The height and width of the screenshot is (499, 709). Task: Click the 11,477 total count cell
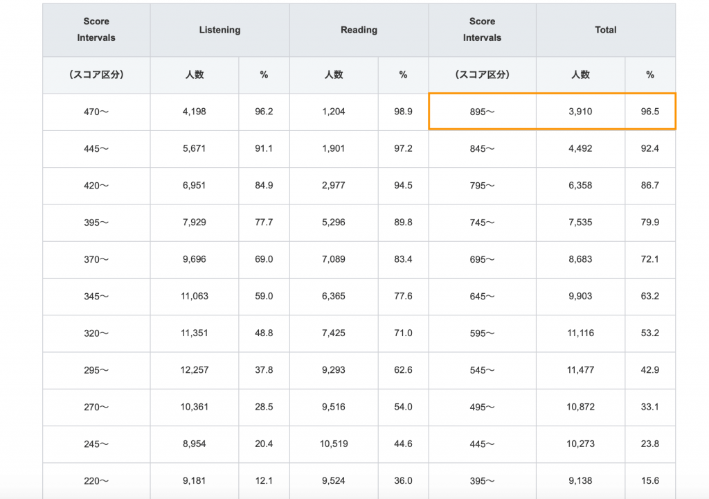coord(580,370)
